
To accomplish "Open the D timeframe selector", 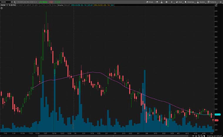I will (x=172, y=2).
